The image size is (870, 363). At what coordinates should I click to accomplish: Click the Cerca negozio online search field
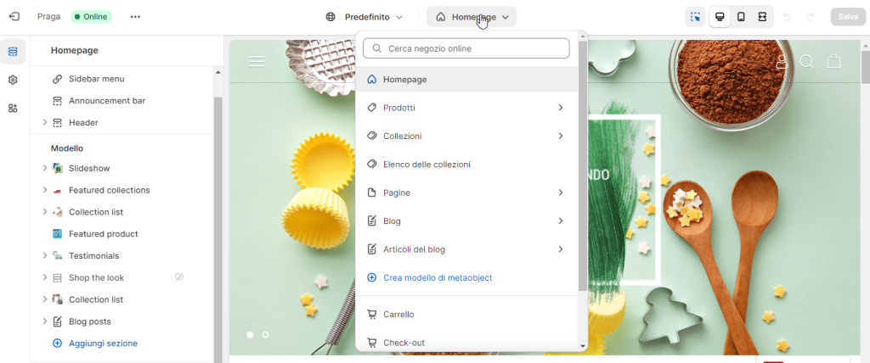(466, 49)
